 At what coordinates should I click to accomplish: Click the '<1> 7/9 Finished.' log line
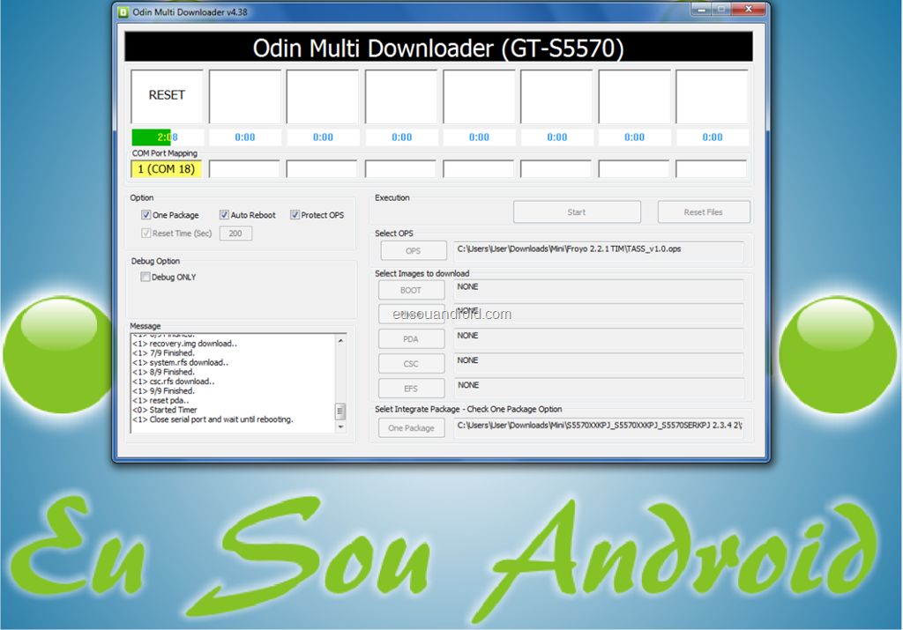(163, 352)
